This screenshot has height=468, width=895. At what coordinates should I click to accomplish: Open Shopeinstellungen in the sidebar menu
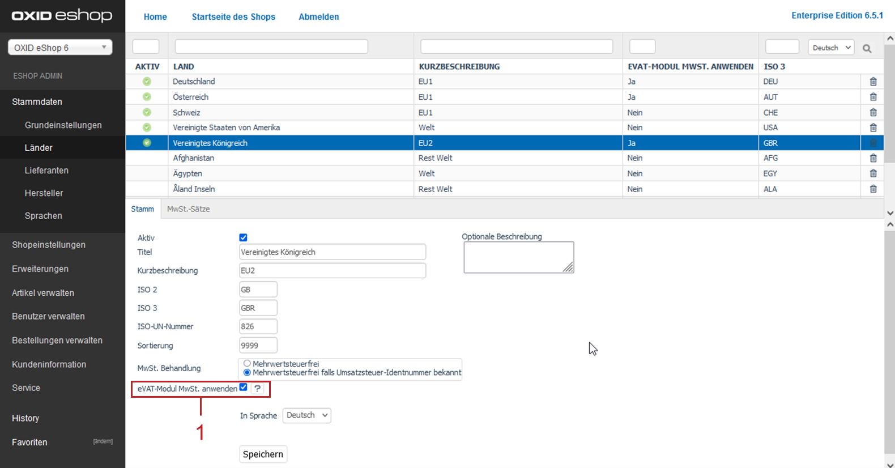point(49,245)
